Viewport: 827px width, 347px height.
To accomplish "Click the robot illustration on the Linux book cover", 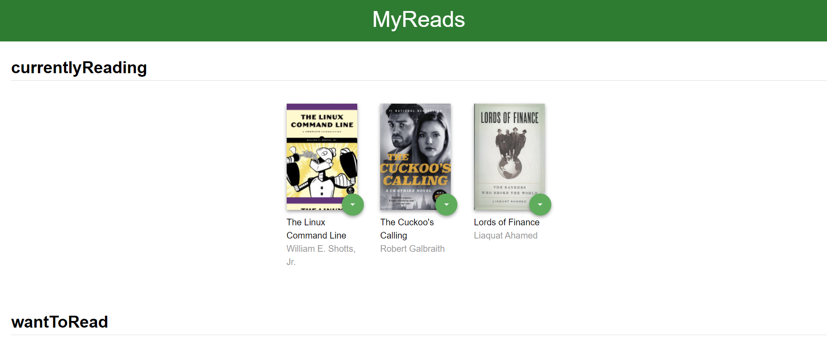I will 321,170.
